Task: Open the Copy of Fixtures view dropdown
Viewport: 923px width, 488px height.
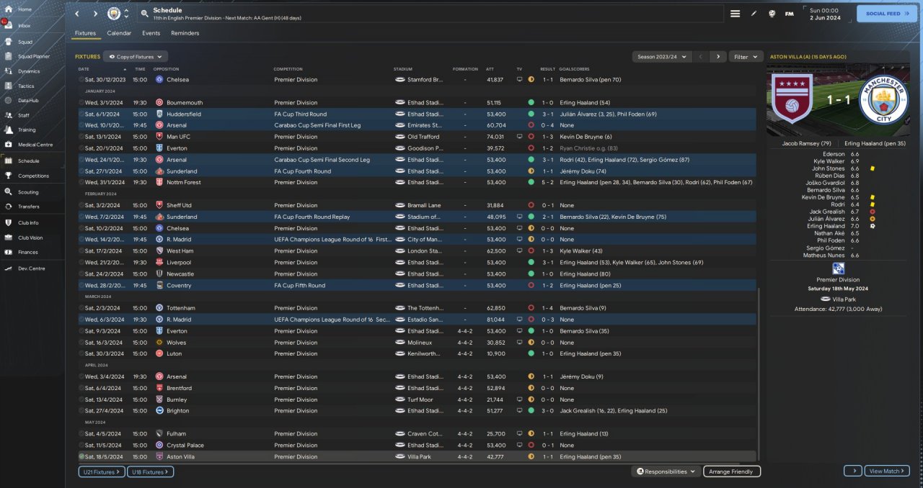Action: click(x=136, y=56)
